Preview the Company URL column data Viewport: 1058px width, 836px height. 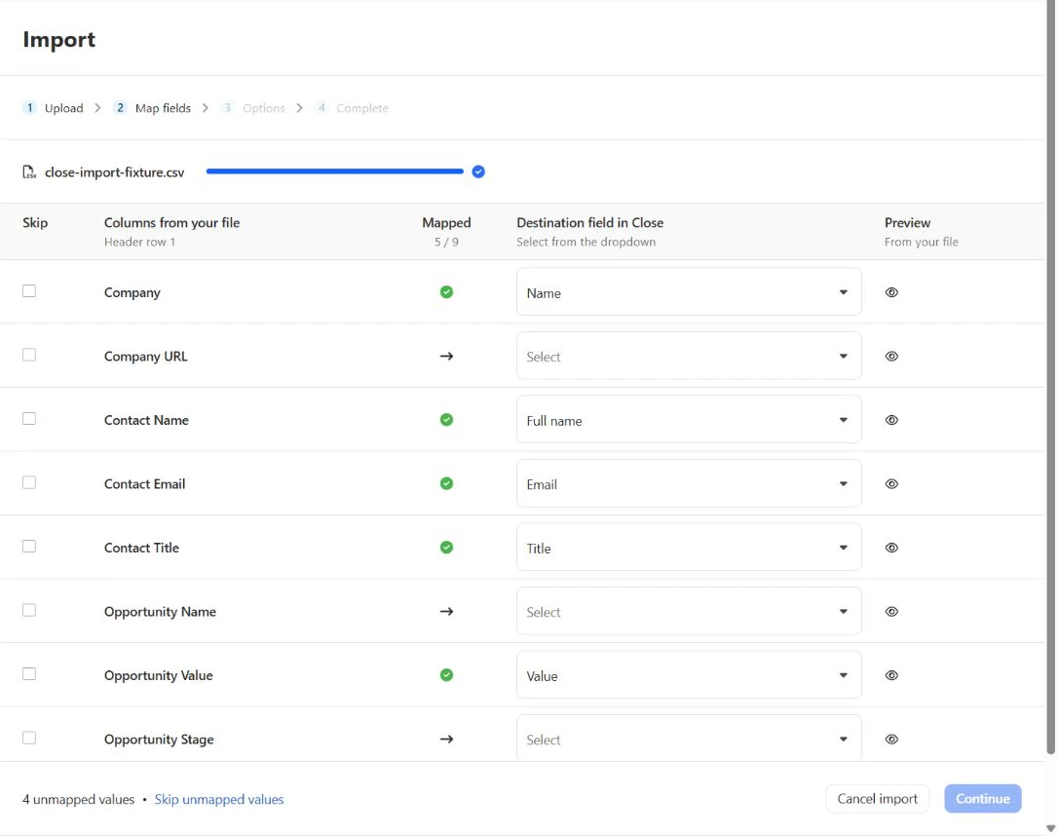pos(891,357)
